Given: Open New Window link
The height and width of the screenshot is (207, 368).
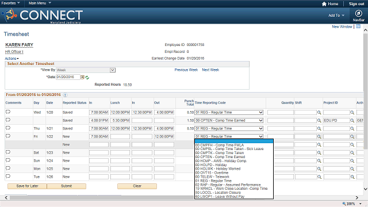Looking at the screenshot, I should pos(342,27).
